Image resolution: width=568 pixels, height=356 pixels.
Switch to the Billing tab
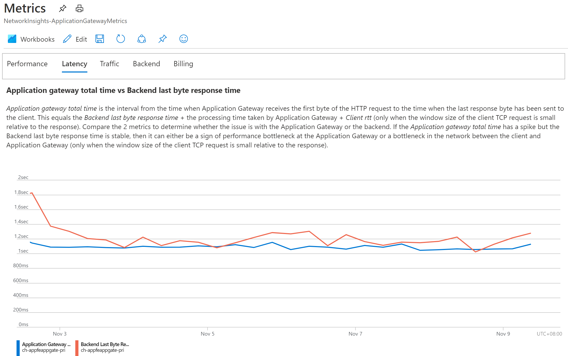coord(183,64)
